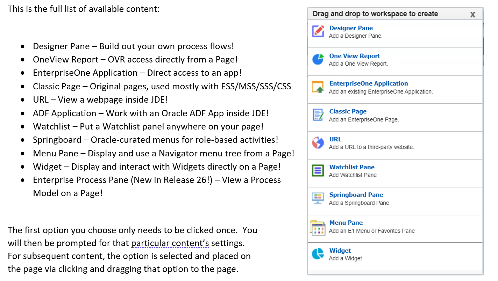
Task: Select the green Watchlist Pane icon
Action: click(318, 171)
